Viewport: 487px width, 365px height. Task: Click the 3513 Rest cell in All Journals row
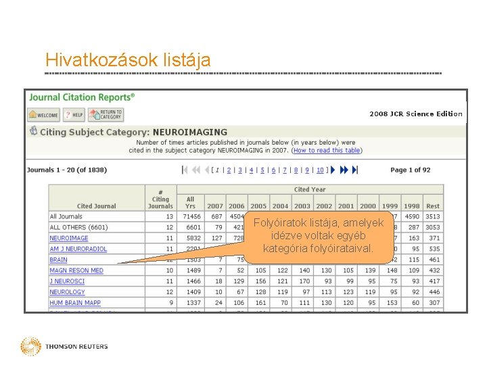pos(433,217)
